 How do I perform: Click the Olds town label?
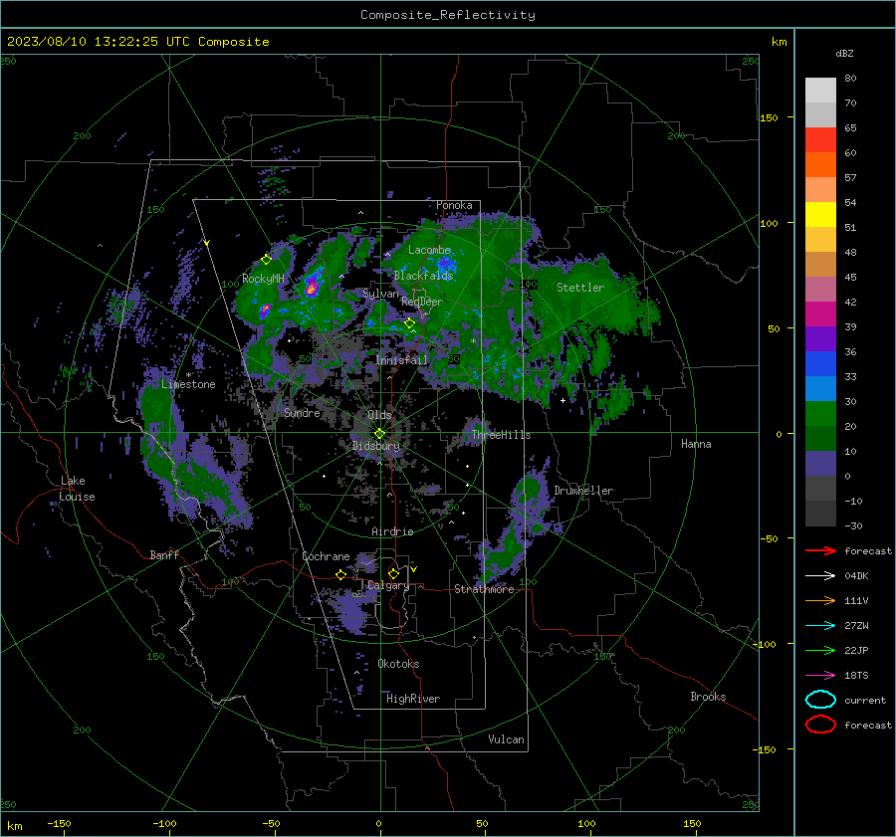tap(379, 415)
